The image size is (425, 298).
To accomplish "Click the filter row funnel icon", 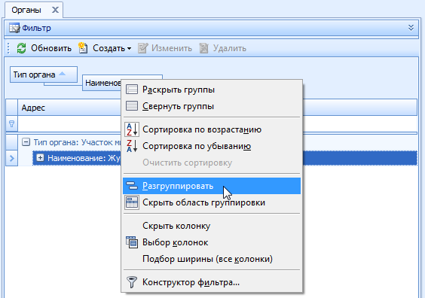I will (11, 124).
